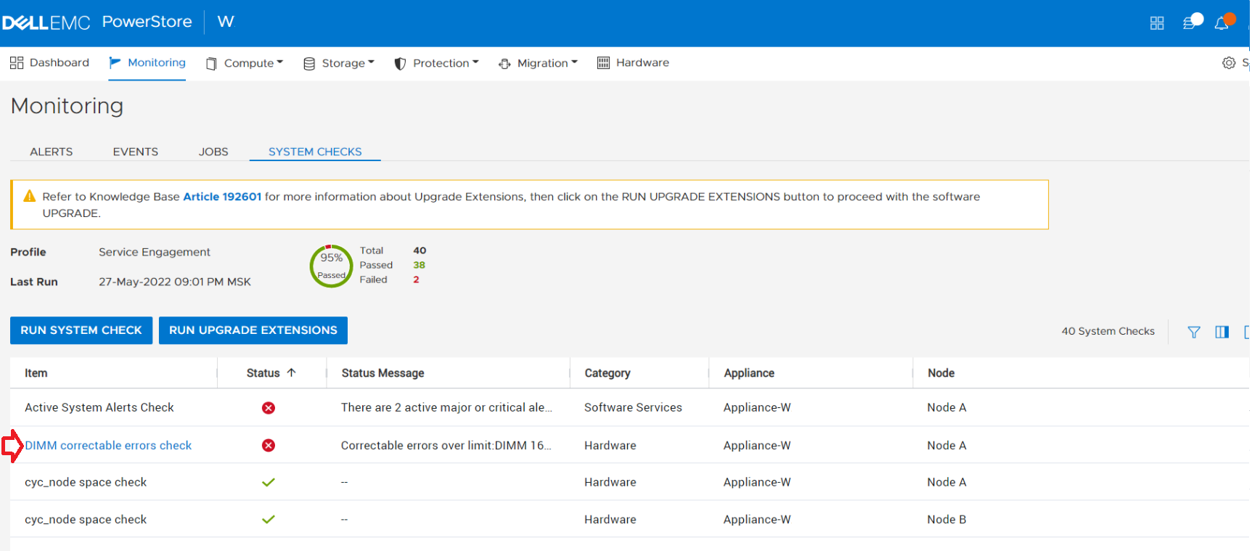Open the apps grid icon in header

point(1157,23)
